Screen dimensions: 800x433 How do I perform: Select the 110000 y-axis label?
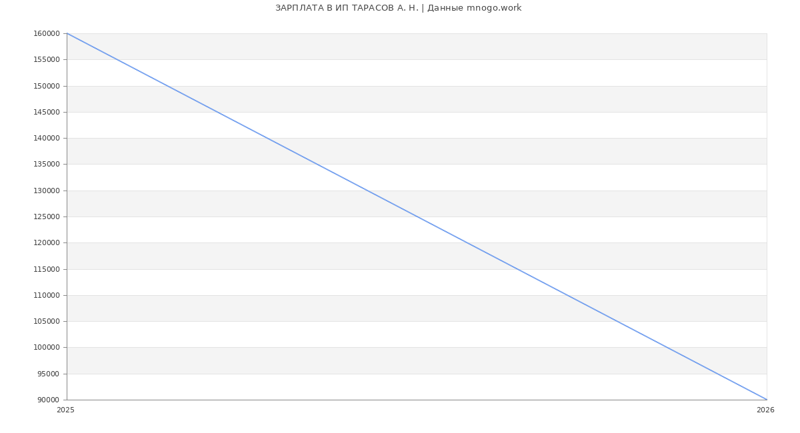click(x=47, y=296)
